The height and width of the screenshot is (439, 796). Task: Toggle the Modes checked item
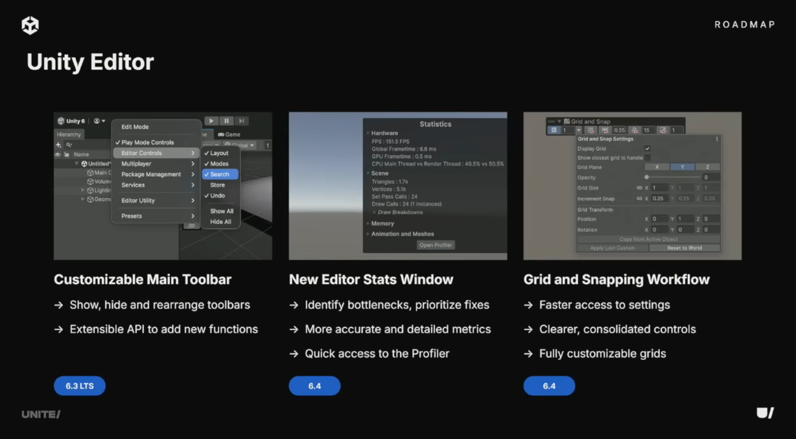click(x=220, y=164)
